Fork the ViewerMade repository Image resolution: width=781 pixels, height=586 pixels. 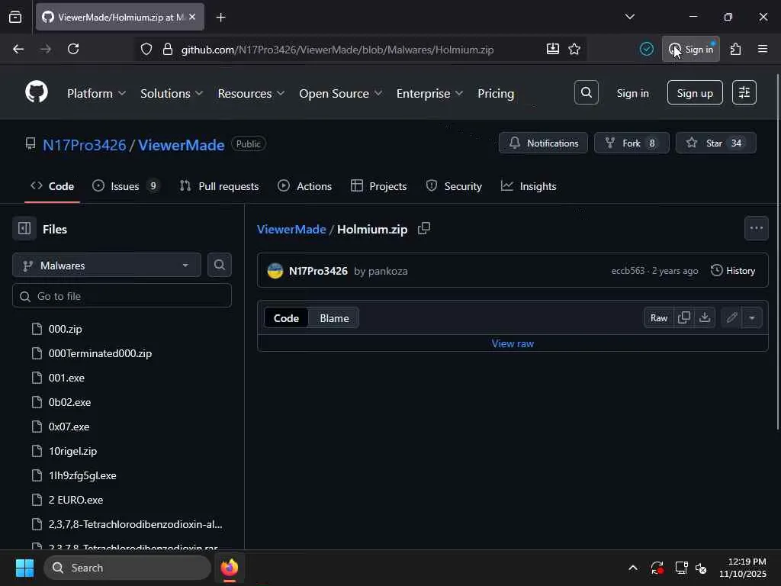[x=631, y=143]
